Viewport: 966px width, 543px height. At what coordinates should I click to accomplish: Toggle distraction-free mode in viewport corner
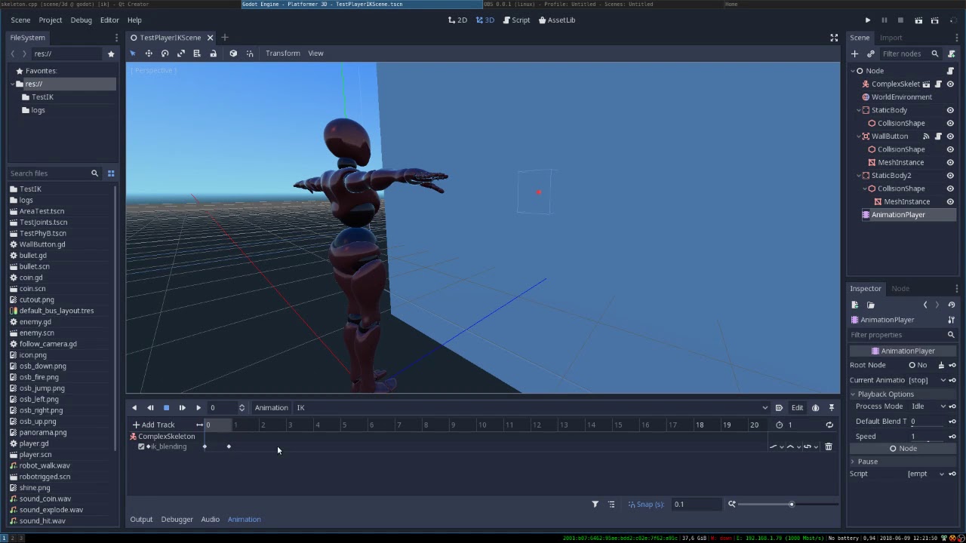pyautogui.click(x=834, y=38)
